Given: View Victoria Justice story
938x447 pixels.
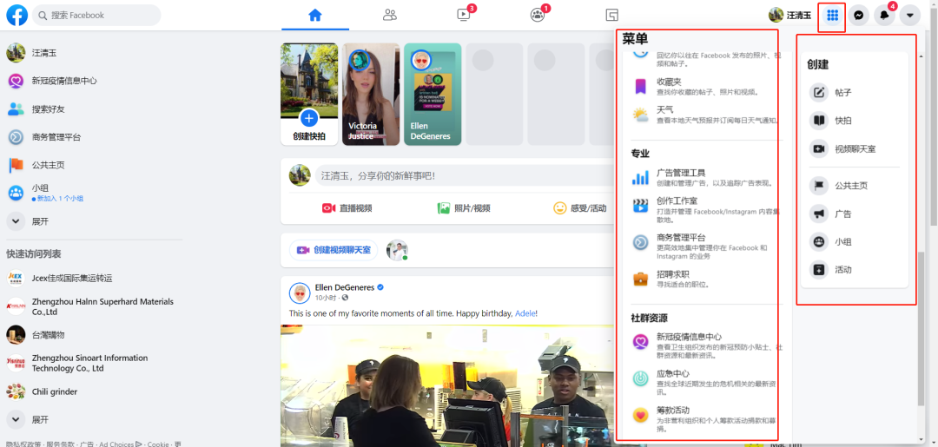Looking at the screenshot, I should (x=371, y=94).
